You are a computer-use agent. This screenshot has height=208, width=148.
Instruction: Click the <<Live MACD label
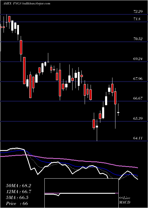click(x=125, y=200)
